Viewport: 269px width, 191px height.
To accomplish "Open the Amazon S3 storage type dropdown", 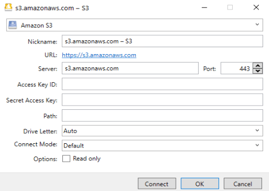I will [x=135, y=25].
